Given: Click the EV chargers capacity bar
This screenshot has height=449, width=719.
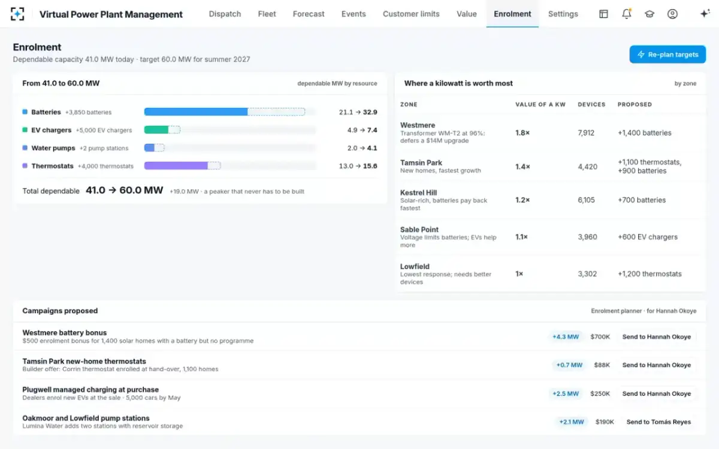Looking at the screenshot, I should 230,130.
